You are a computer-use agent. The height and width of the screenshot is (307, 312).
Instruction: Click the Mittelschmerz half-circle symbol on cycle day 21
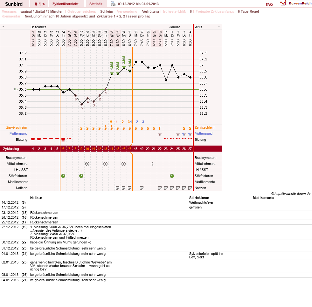(x=153, y=164)
